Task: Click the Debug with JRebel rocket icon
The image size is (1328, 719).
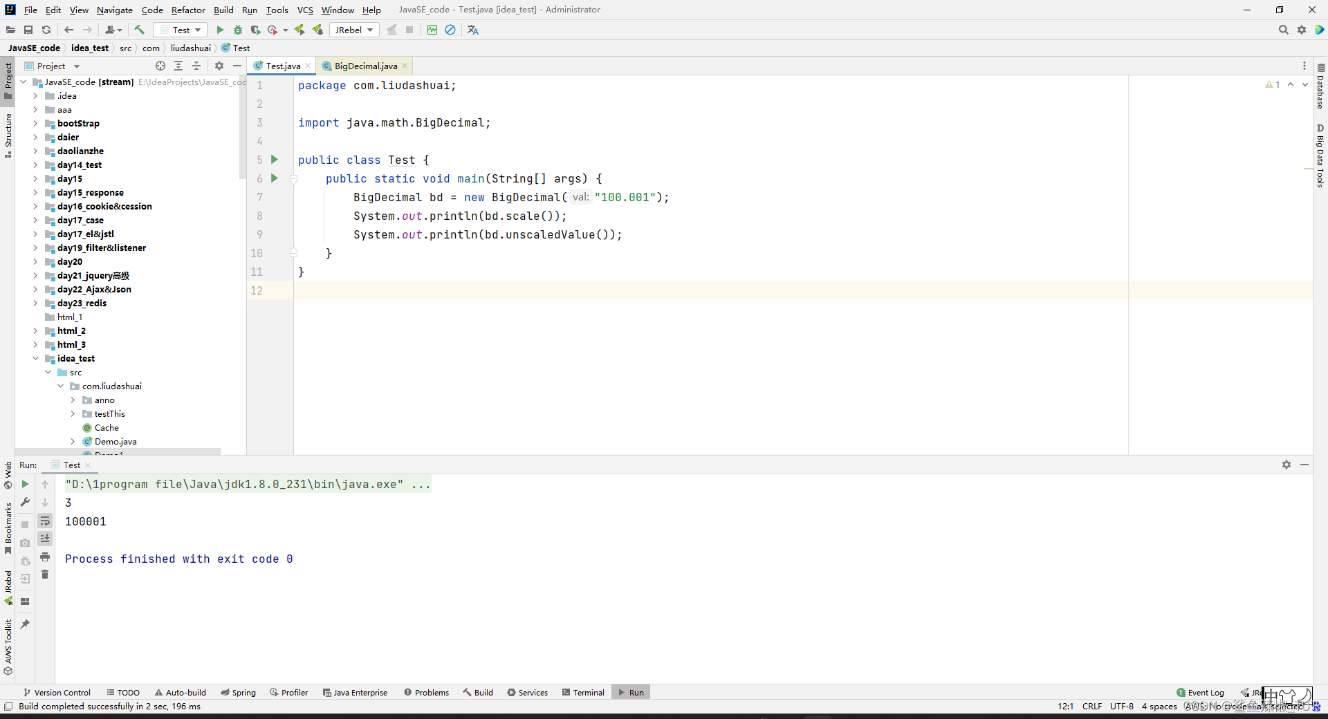Action: (317, 30)
